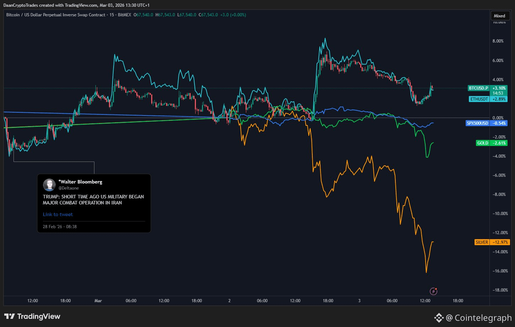Image resolution: width=515 pixels, height=327 pixels.
Task: Click the lightning bolt alert icon
Action: tap(433, 291)
